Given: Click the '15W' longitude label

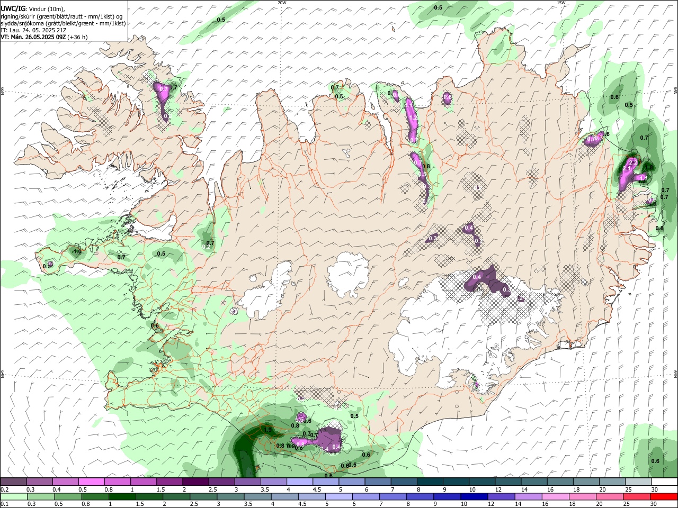Looking at the screenshot, I should click(560, 3).
